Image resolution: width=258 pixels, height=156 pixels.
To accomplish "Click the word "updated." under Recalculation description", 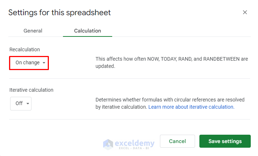I will pyautogui.click(x=105, y=66).
